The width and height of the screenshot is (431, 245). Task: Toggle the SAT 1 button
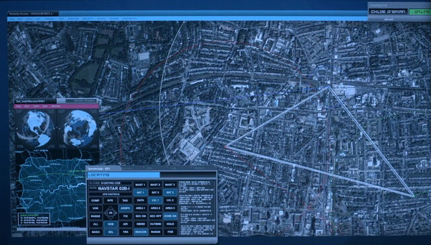(x=141, y=193)
